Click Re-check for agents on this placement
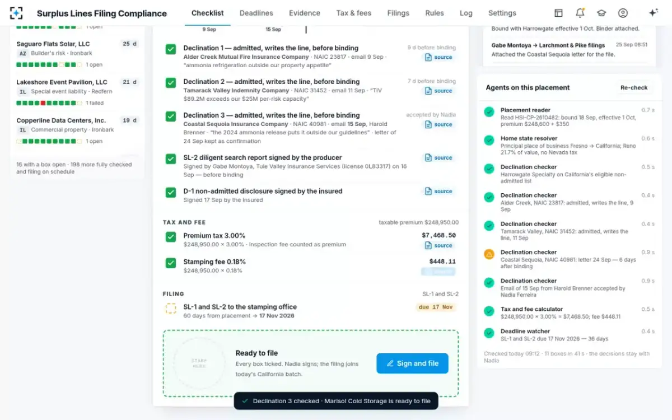 (x=634, y=88)
